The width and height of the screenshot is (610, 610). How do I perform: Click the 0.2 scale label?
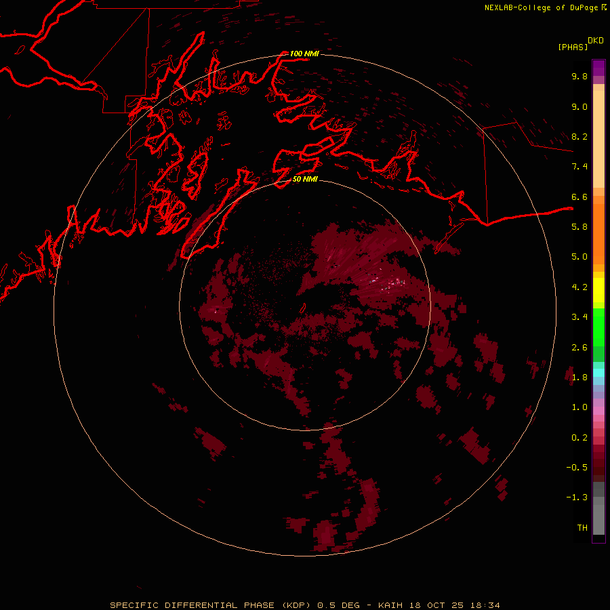pyautogui.click(x=579, y=438)
